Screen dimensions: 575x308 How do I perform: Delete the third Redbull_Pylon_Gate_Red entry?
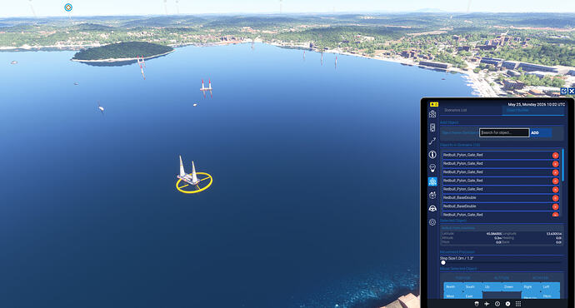[x=555, y=172]
